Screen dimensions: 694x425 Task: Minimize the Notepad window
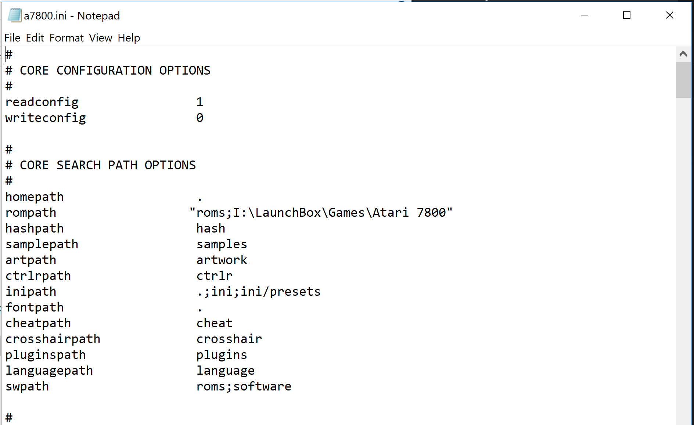[x=585, y=15]
